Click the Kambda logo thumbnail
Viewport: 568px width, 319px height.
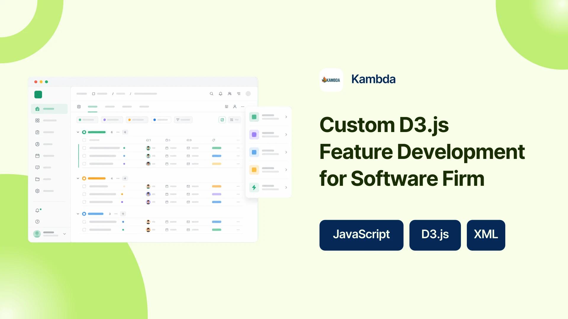point(331,80)
